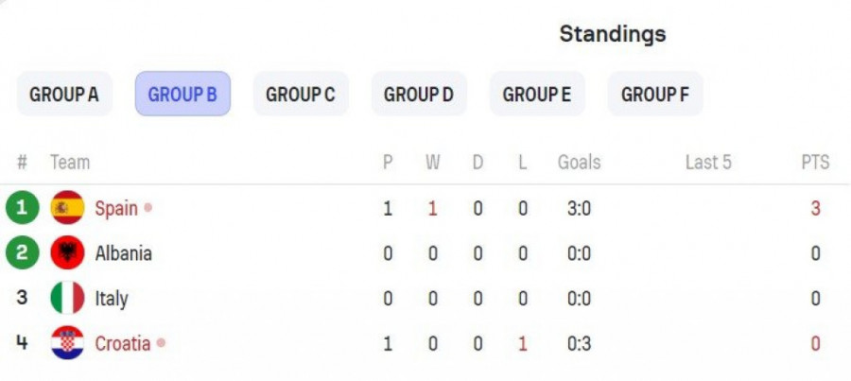The image size is (851, 381).
Task: Show Group D standings
Action: (x=419, y=94)
